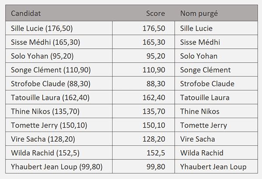Select the score value 88,30
Image resolution: width=262 pixels, height=179 pixels.
coord(156,84)
